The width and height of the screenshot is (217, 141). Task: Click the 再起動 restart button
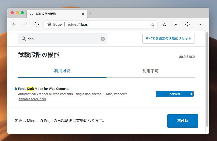coord(182,121)
